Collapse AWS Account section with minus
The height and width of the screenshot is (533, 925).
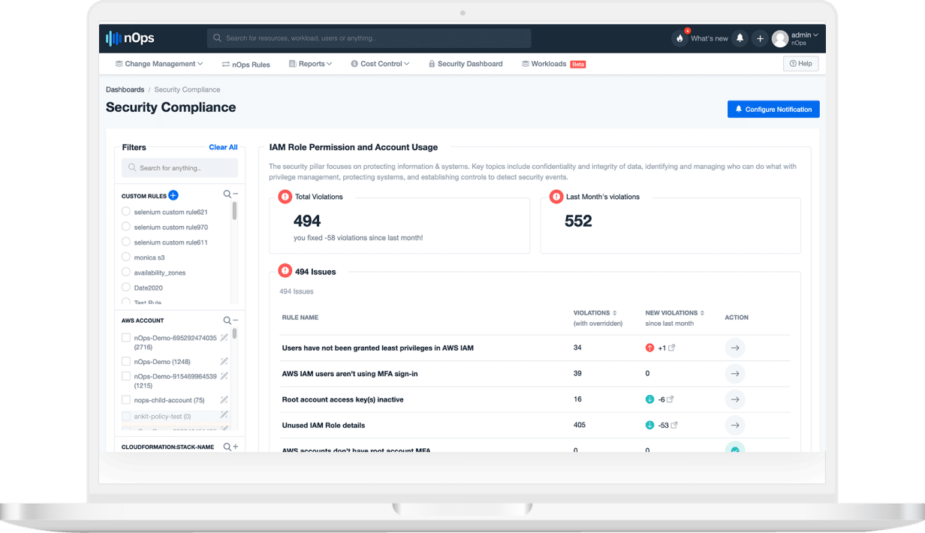click(x=235, y=320)
